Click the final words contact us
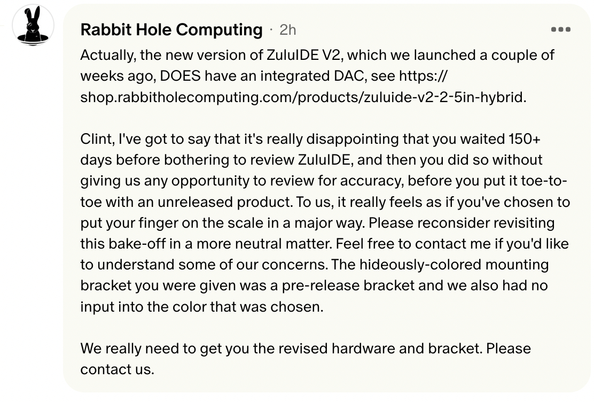This screenshot has height=402, width=594. tap(117, 369)
